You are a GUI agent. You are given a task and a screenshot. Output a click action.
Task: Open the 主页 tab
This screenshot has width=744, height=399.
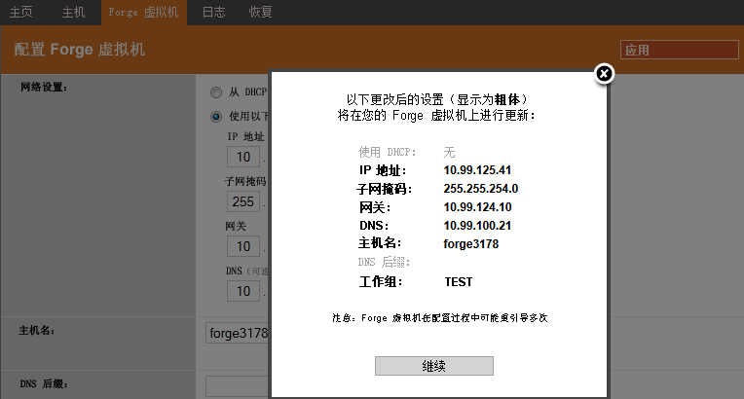click(21, 13)
